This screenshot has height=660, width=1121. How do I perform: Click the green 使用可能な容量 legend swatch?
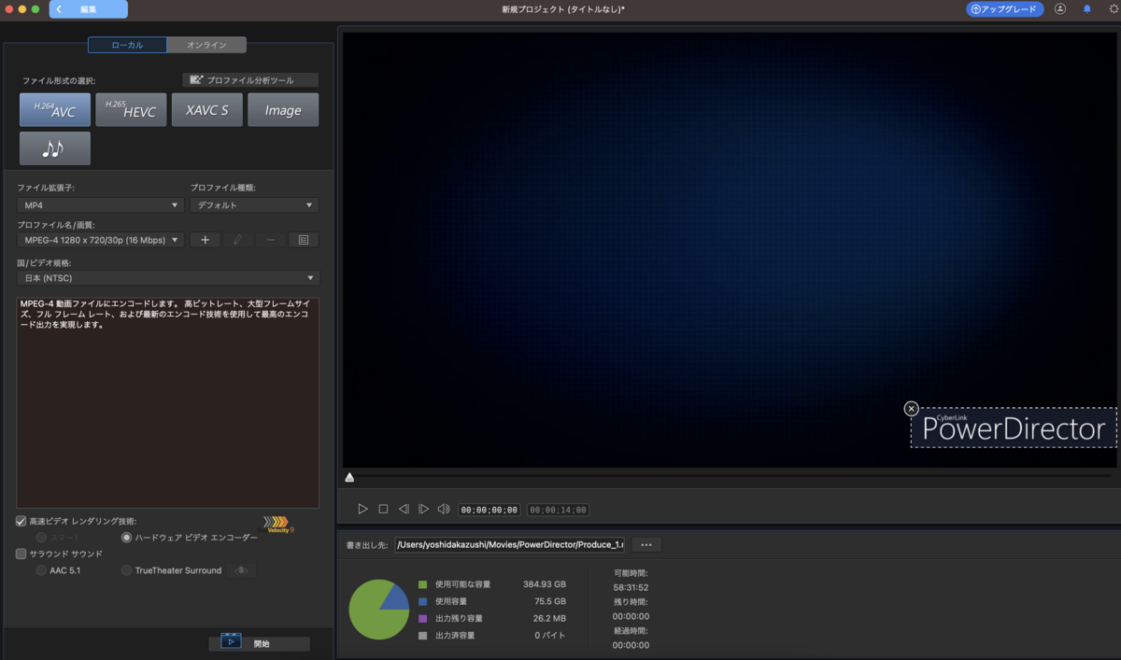pyautogui.click(x=423, y=584)
